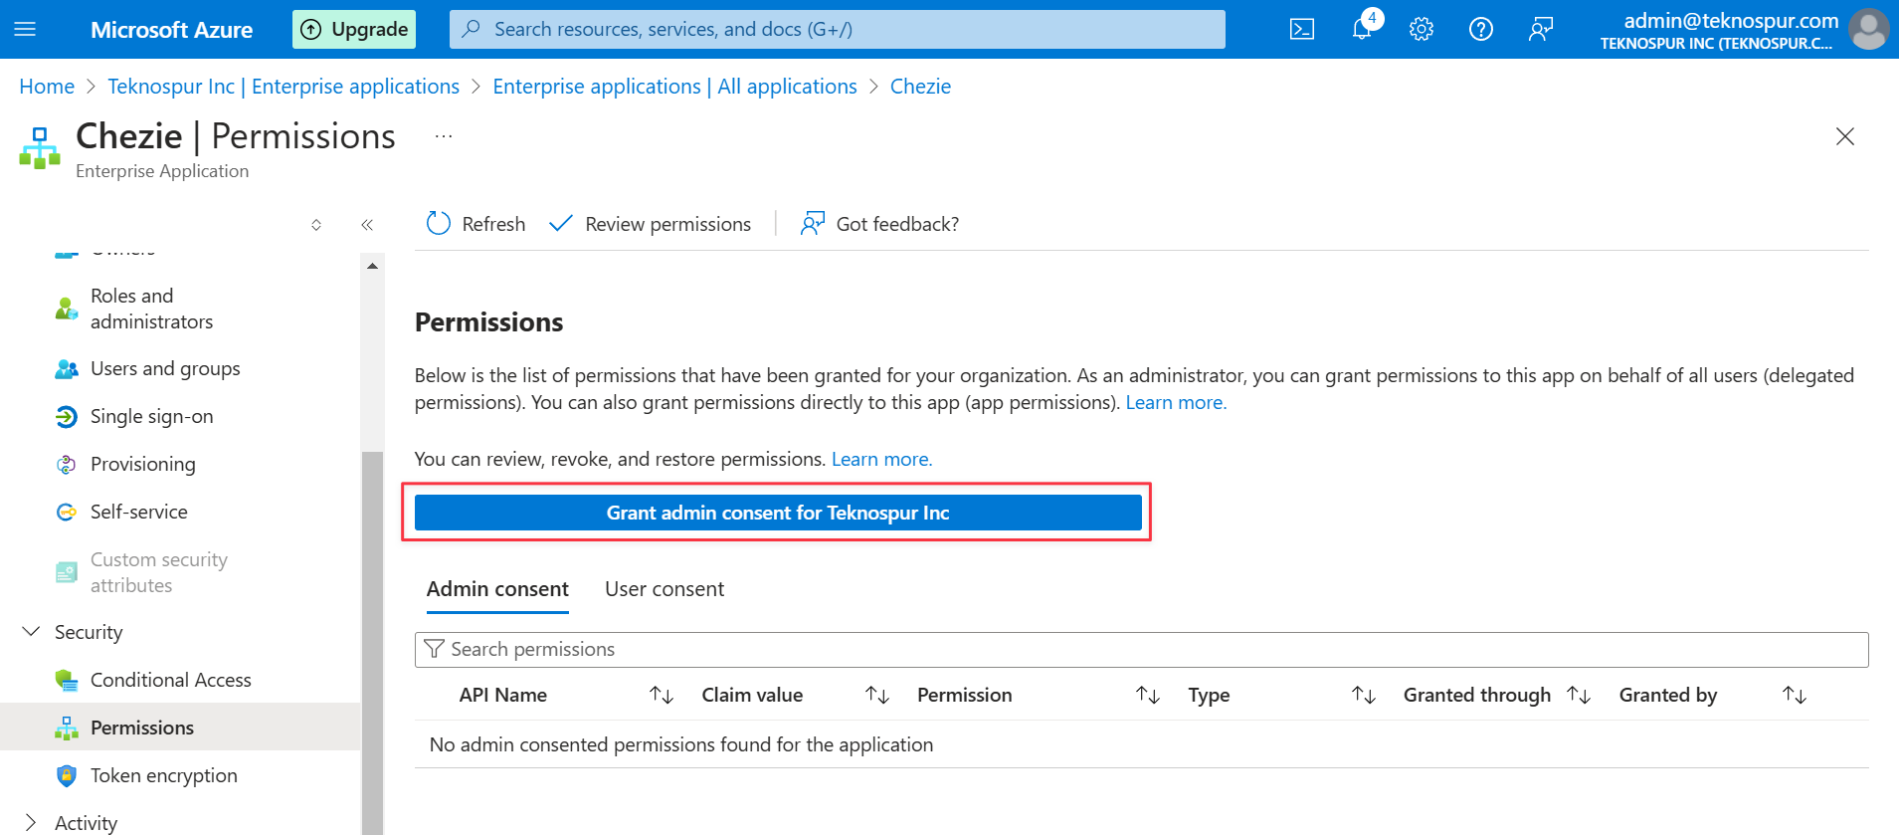
Task: Open the notifications bell icon
Action: [x=1362, y=29]
